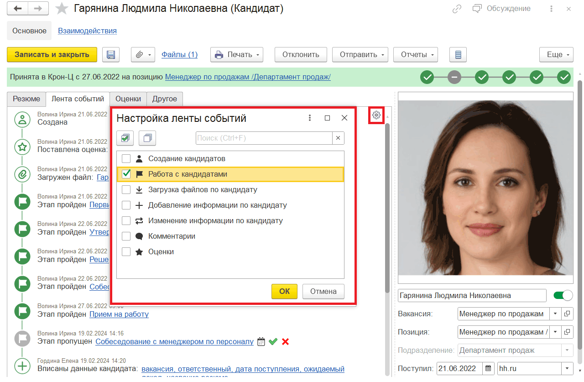Expand the Вакансия dropdown arrow
584x382 pixels.
[x=555, y=314]
